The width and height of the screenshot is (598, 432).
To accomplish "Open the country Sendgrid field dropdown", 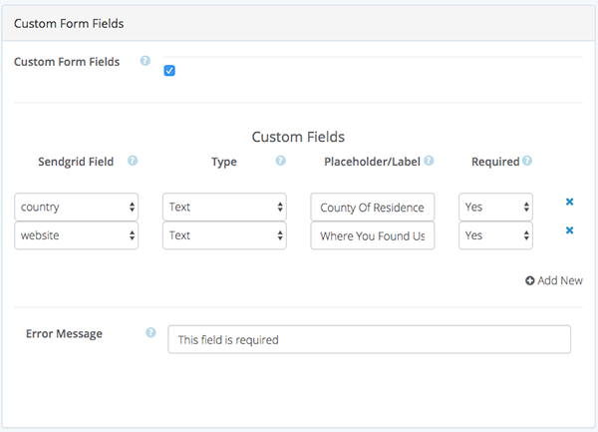I will pyautogui.click(x=77, y=207).
